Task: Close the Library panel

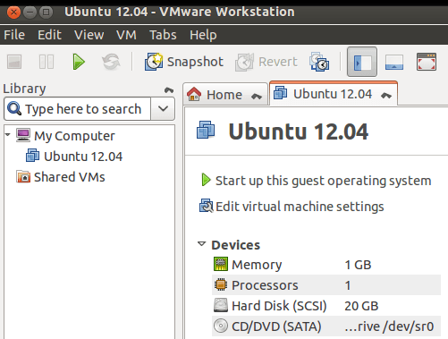Action: pos(169,89)
